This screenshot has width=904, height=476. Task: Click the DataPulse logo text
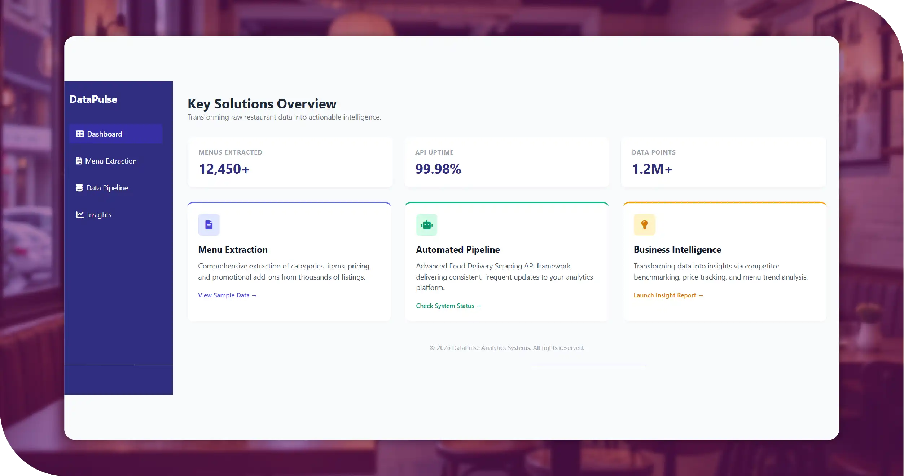pyautogui.click(x=93, y=99)
